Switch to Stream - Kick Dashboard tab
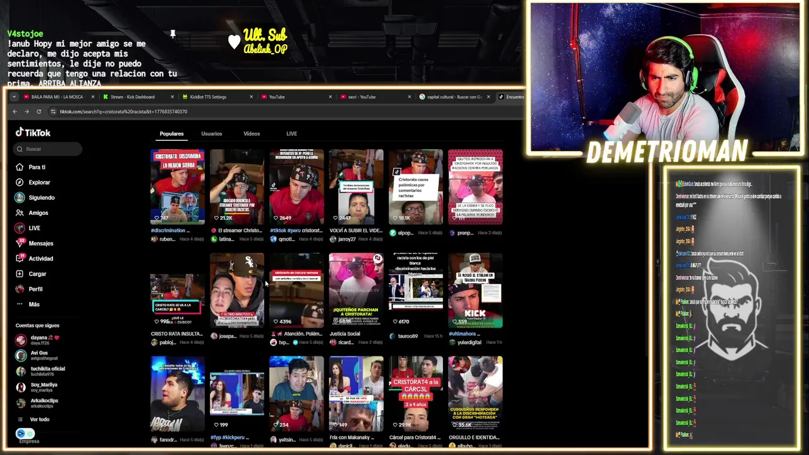This screenshot has height=455, width=809. [x=138, y=97]
